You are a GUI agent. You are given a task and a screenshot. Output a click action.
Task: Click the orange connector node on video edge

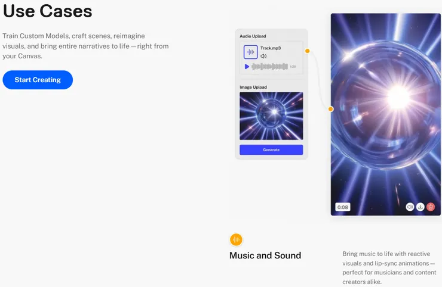(331, 109)
